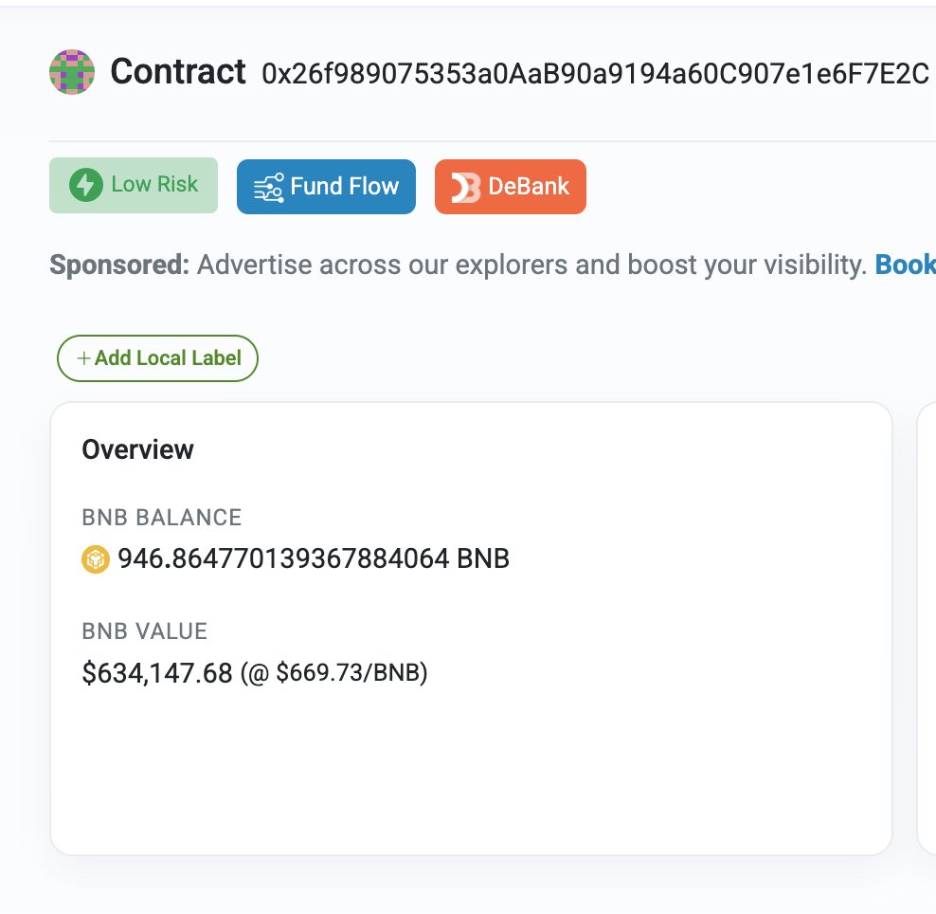
Task: Click the plus icon in Add Local Label
Action: [x=84, y=357]
